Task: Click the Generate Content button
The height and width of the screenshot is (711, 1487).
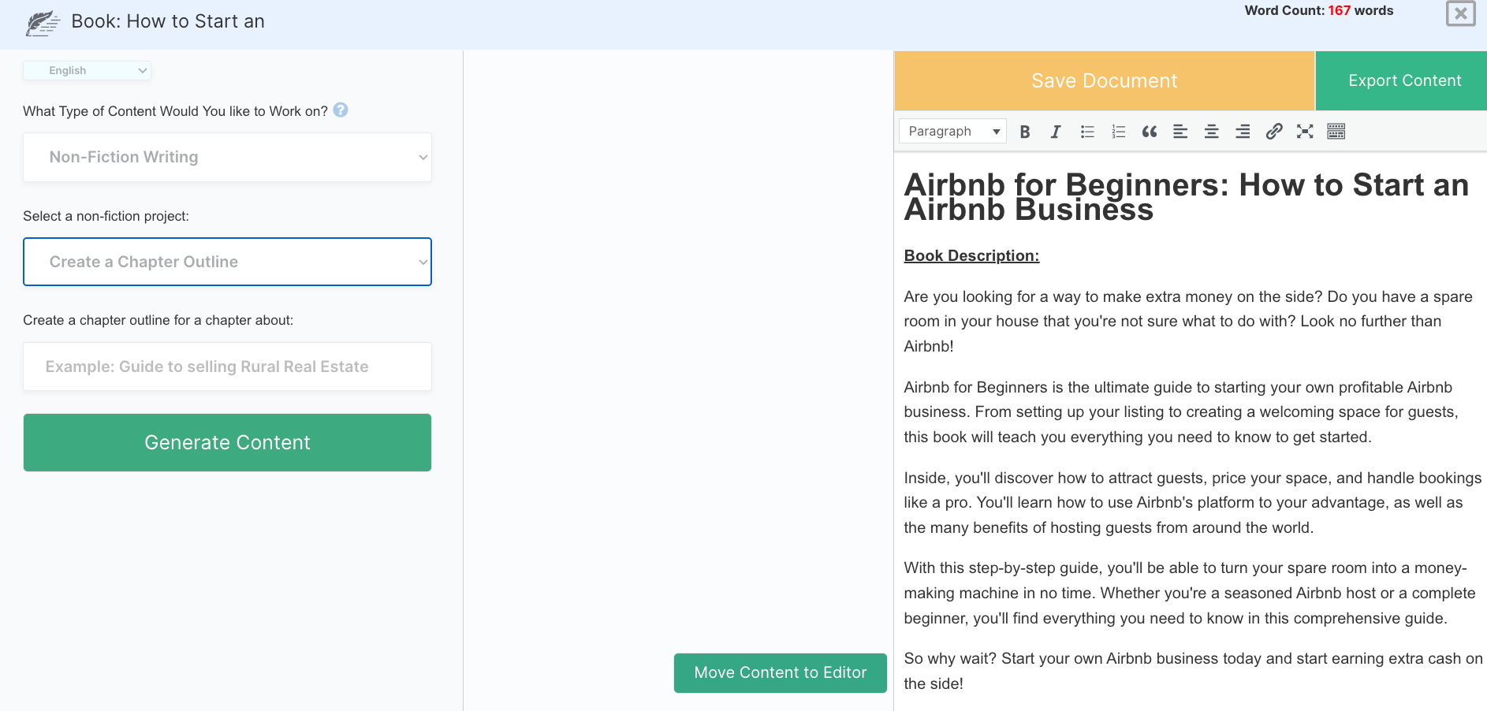Action: click(227, 442)
